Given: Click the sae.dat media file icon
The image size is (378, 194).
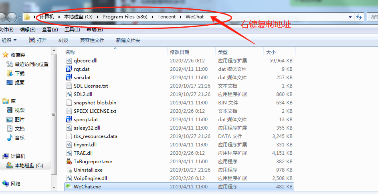Looking at the screenshot, I should pyautogui.click(x=69, y=78).
